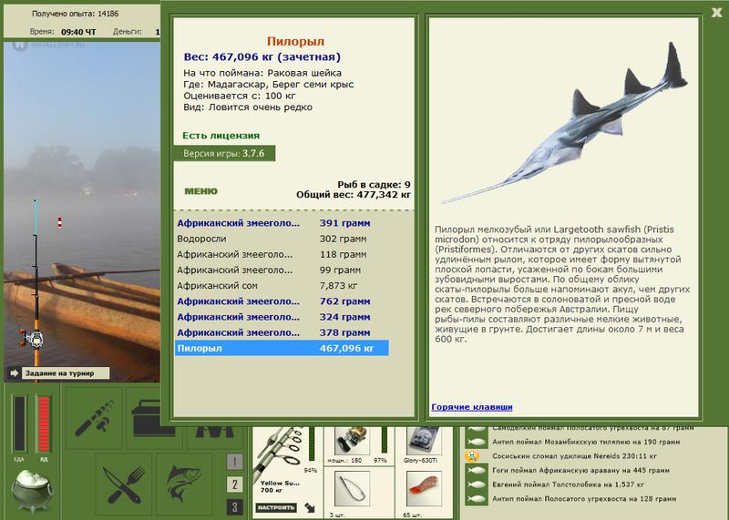Select rod slot number 2
Screen dimensions: 729x520
pyautogui.click(x=235, y=484)
